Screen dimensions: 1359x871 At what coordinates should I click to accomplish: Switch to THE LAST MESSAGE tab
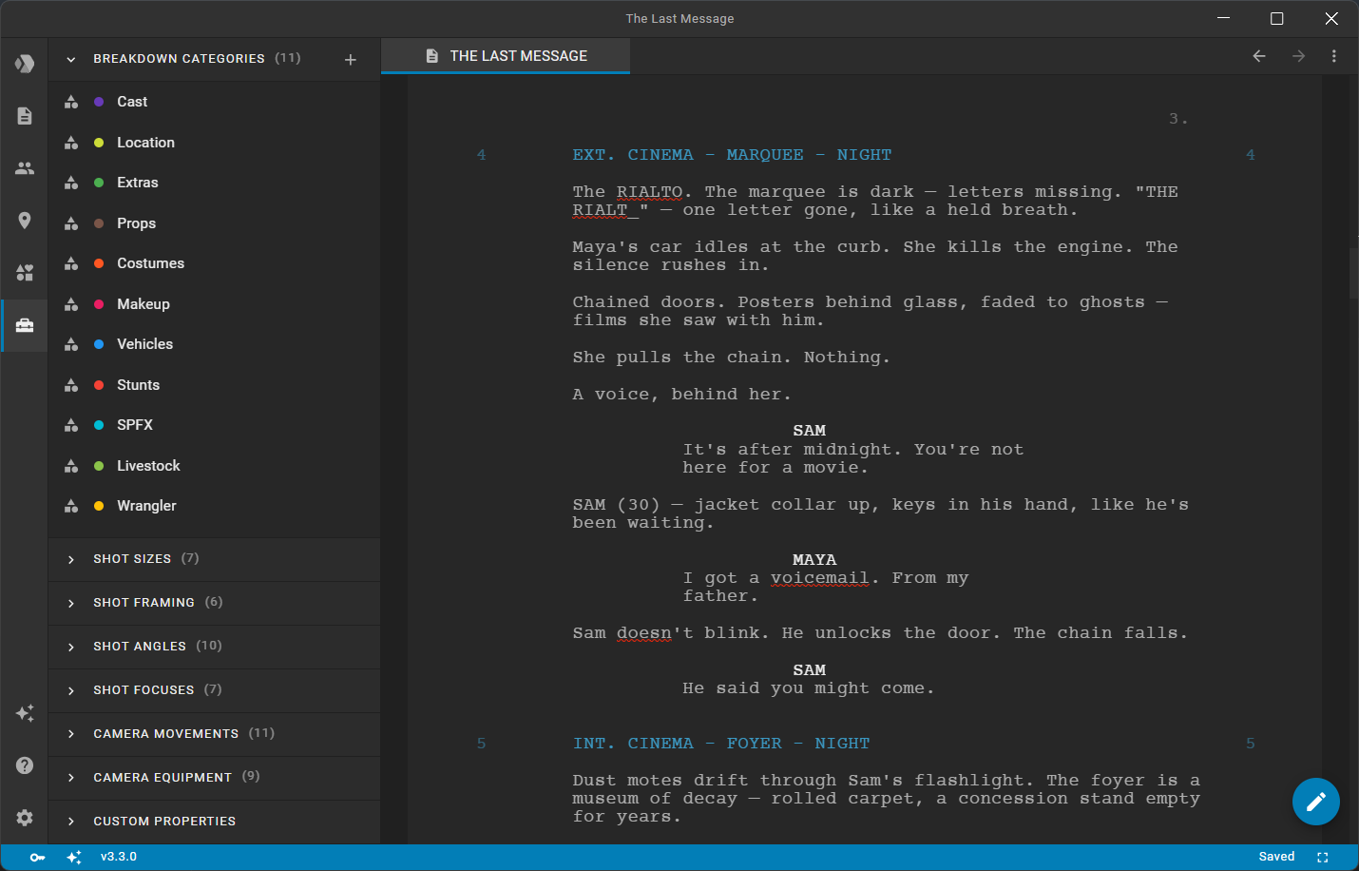[x=506, y=56]
